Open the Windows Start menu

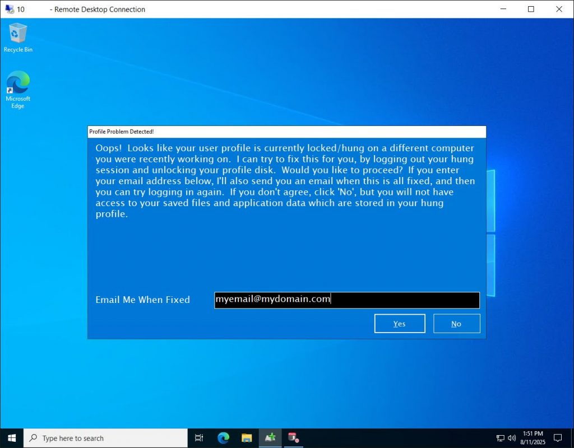11,438
